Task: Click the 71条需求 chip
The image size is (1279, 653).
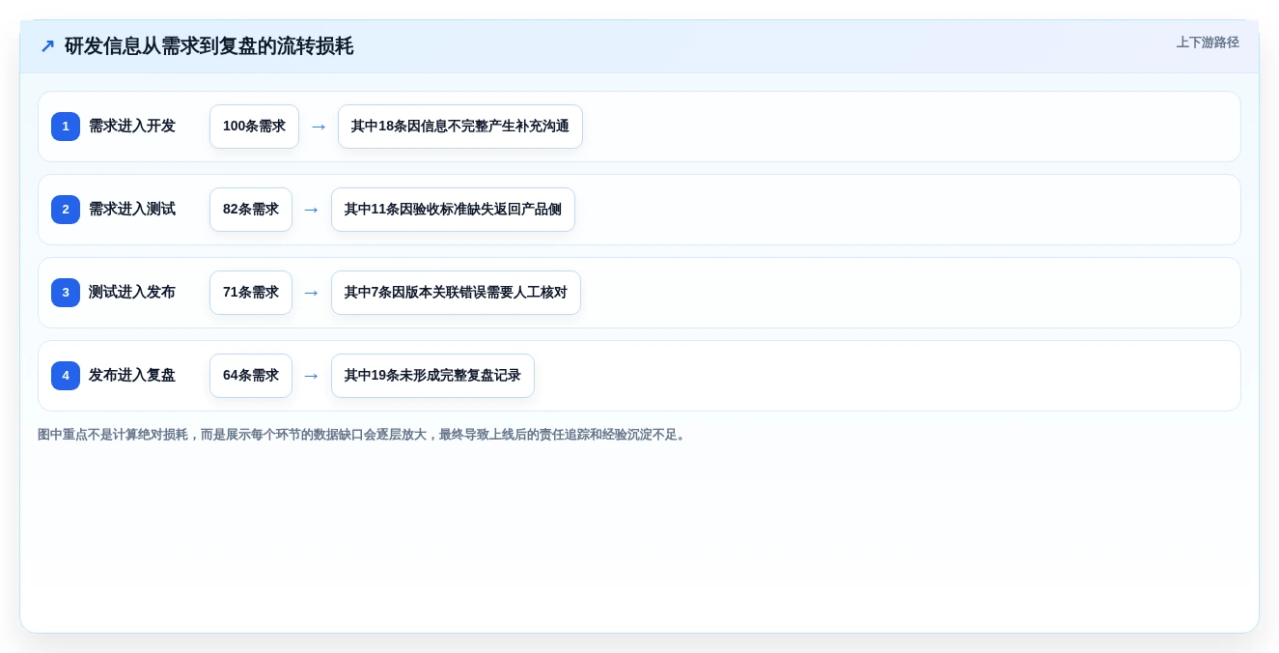Action: (251, 293)
